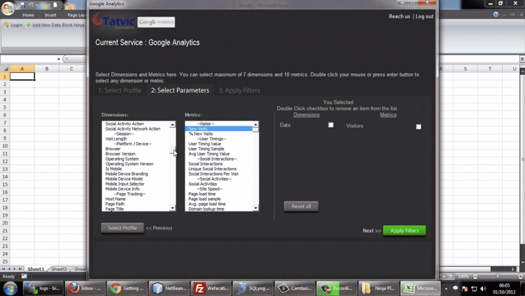Select Mobile Device Model in Dimensions list
This screenshot has height=296, width=525.
click(x=124, y=179)
